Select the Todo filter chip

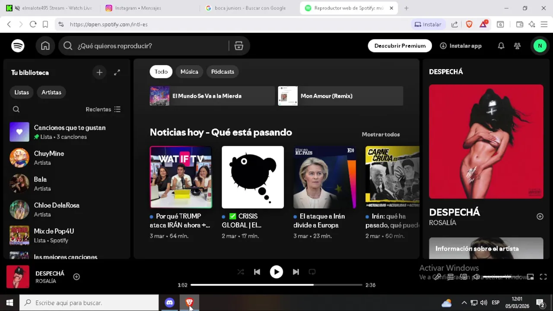tap(161, 72)
